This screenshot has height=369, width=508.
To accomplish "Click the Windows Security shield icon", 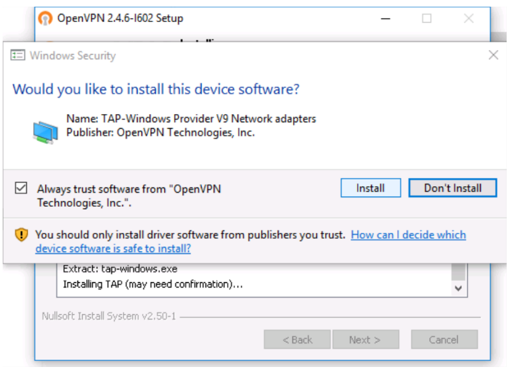I will (x=17, y=55).
